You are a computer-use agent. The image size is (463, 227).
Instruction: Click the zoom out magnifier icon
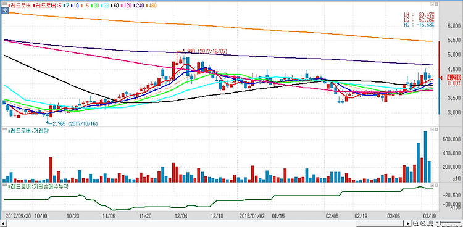point(415,223)
